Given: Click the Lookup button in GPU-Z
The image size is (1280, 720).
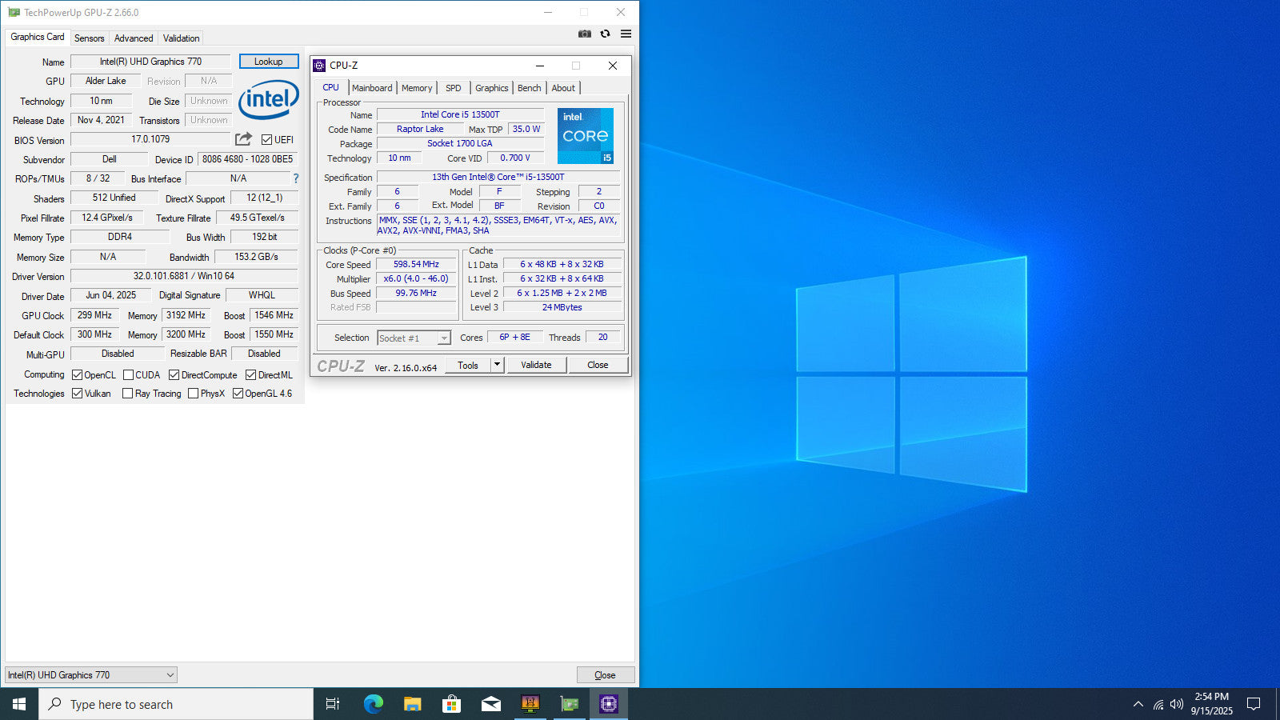Looking at the screenshot, I should point(269,62).
